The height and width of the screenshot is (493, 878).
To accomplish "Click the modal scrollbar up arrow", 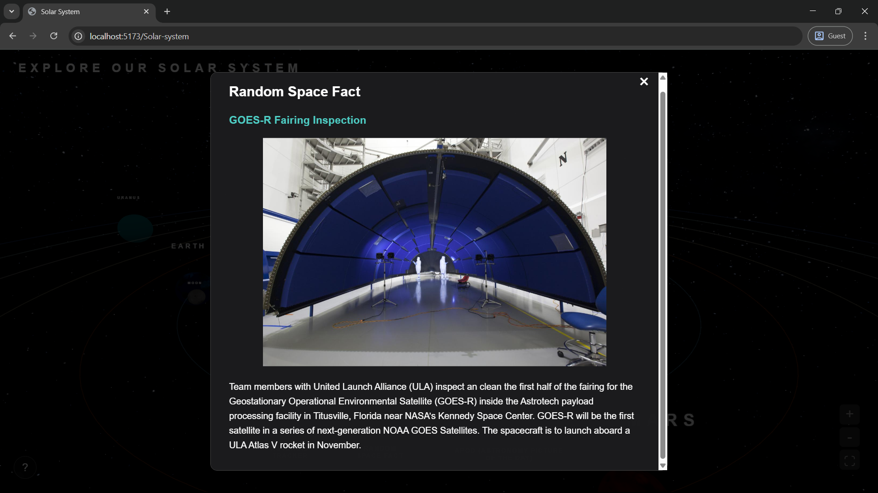I will coord(663,78).
